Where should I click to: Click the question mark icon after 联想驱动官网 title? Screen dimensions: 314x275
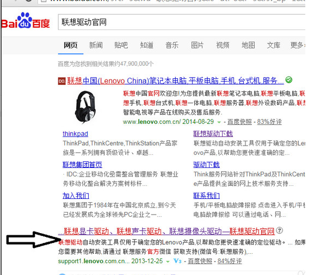pyautogui.click(x=279, y=230)
